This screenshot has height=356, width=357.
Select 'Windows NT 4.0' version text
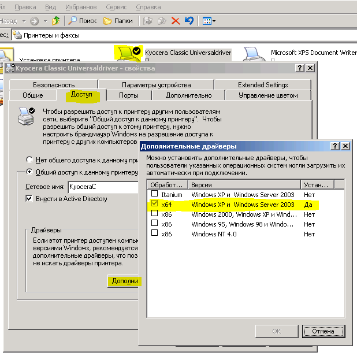click(214, 234)
